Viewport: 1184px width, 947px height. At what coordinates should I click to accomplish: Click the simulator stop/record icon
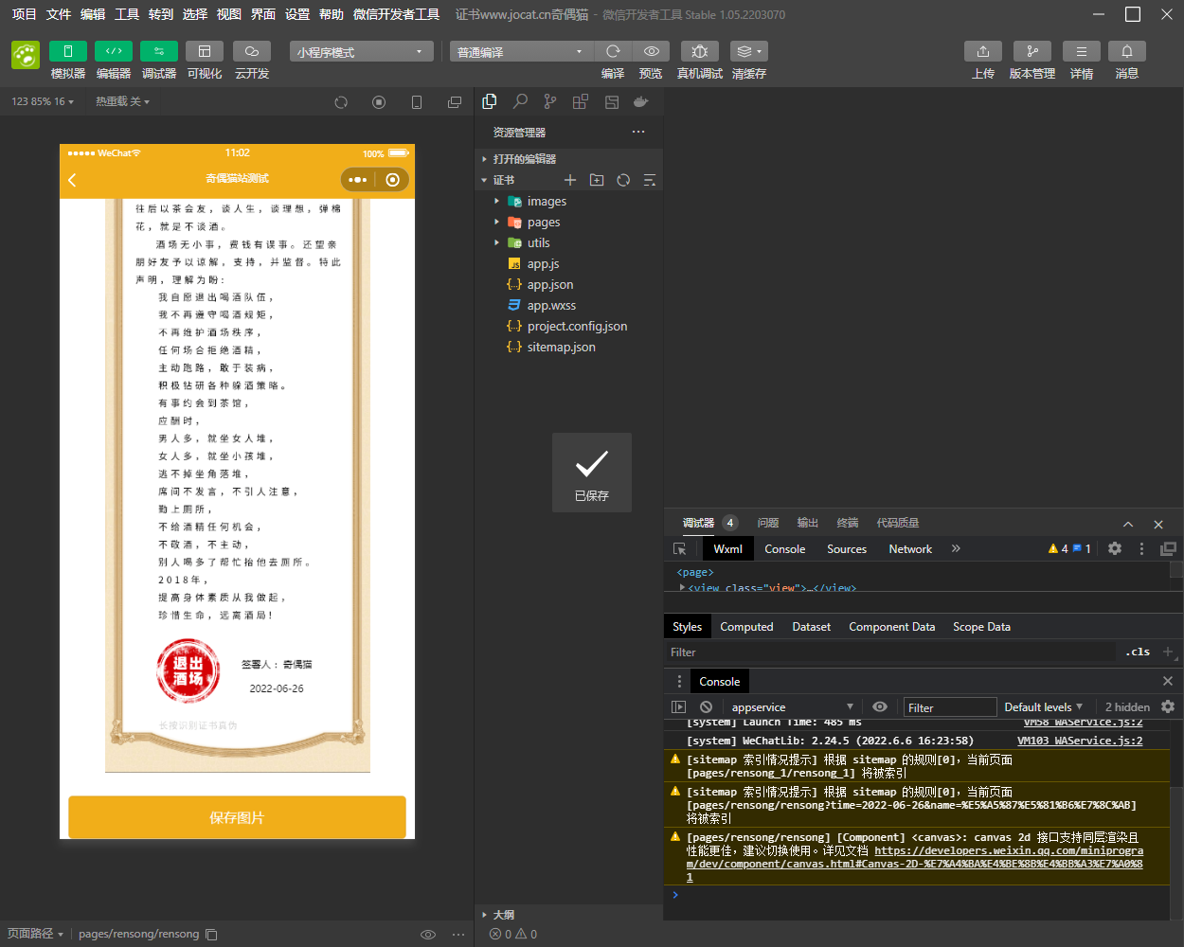point(379,102)
